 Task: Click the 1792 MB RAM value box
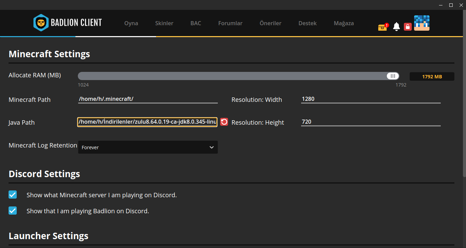[432, 77]
